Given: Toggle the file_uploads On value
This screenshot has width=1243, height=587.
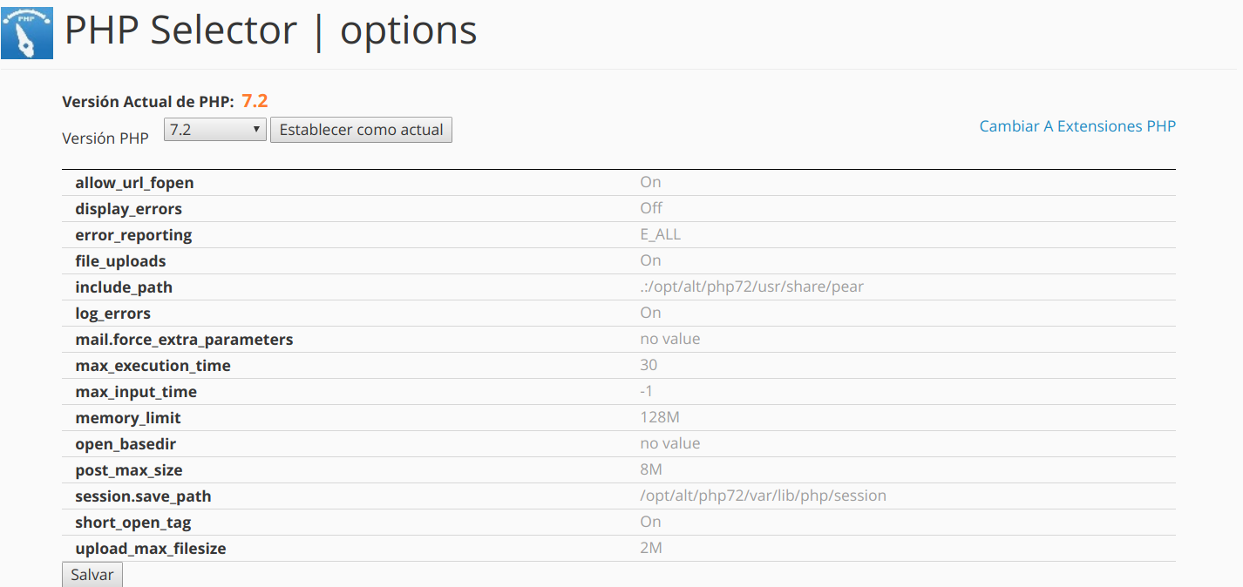Looking at the screenshot, I should pos(650,260).
